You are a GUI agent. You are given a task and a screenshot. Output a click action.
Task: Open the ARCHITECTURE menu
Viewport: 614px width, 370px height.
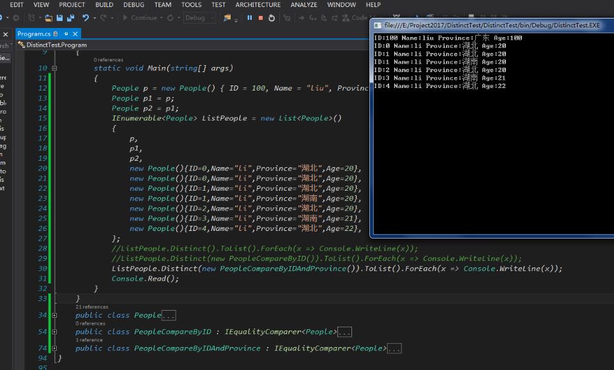click(257, 4)
